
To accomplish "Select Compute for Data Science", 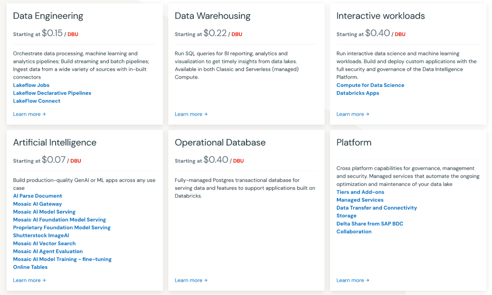I will pos(370,85).
